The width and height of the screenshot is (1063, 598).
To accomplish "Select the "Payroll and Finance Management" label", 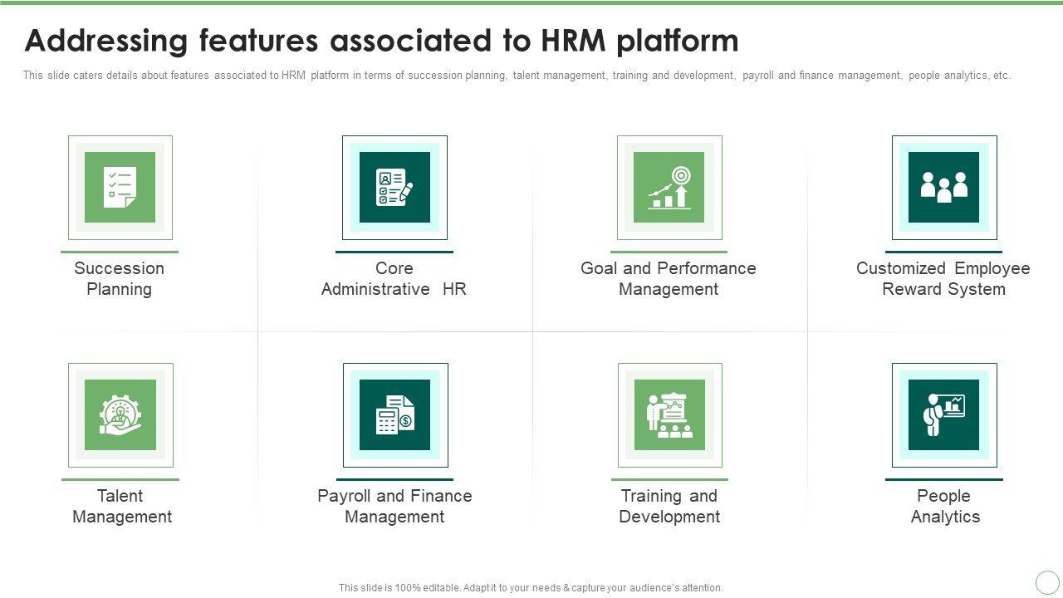I will coord(395,506).
